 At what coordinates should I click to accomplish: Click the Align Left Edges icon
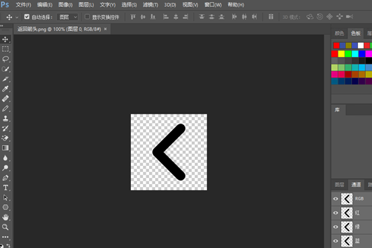pos(166,17)
